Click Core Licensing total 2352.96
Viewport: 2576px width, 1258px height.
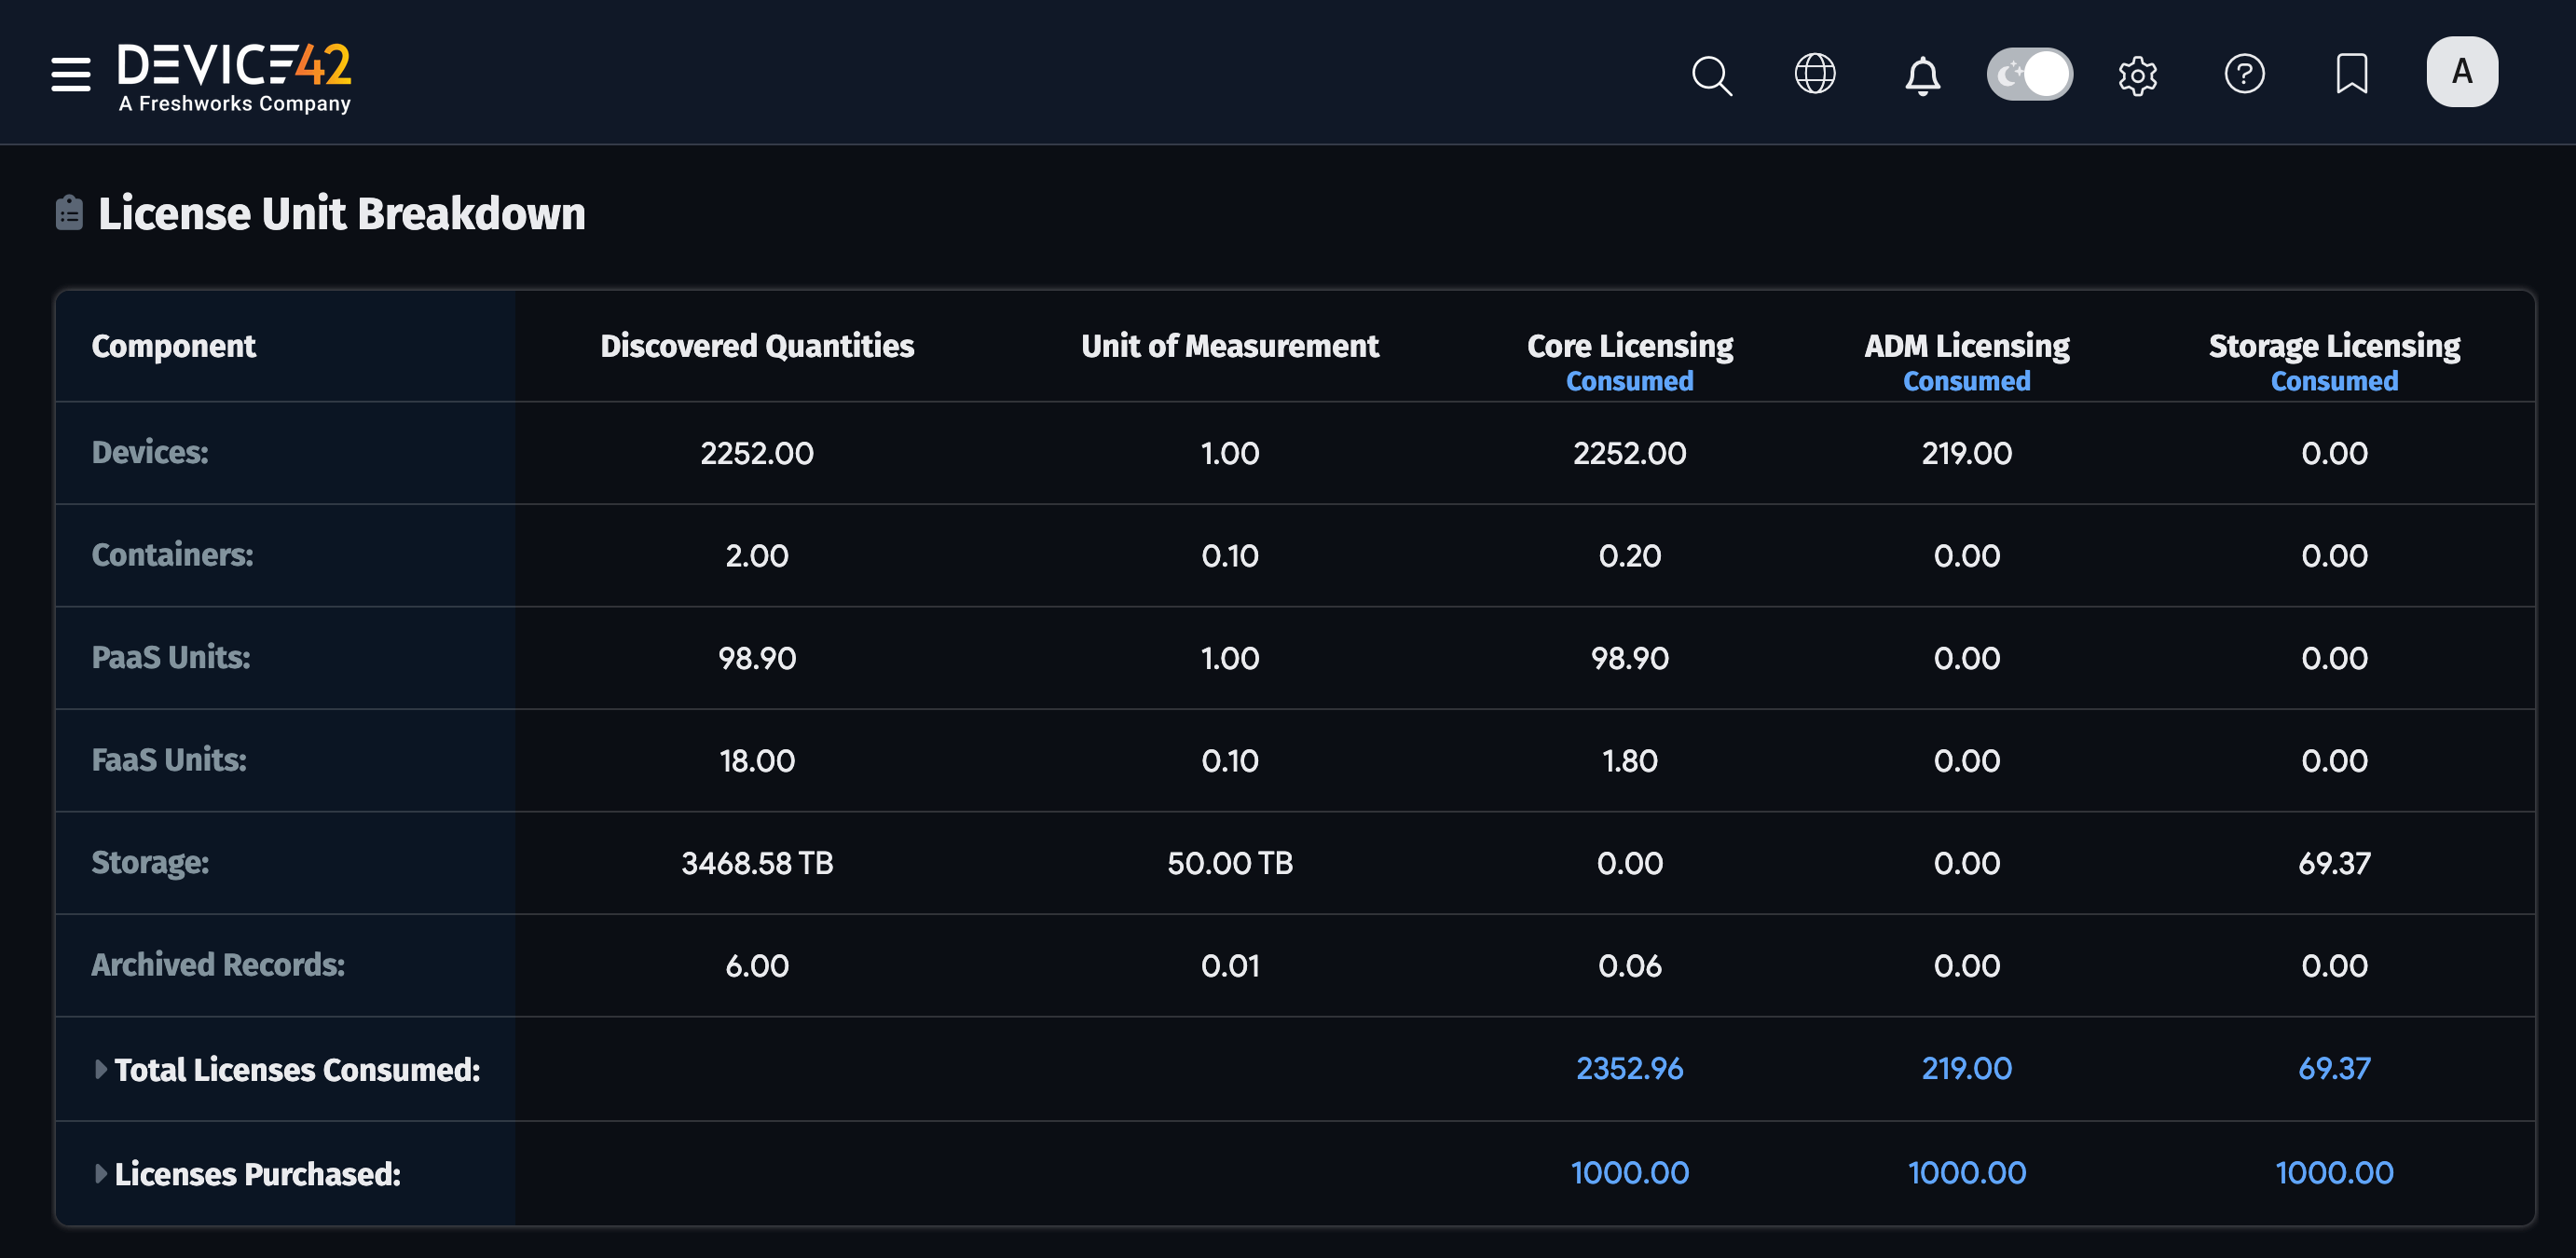(1629, 1068)
